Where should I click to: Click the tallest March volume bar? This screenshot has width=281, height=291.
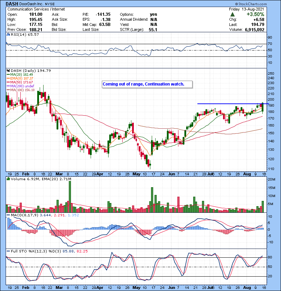(x=70, y=197)
